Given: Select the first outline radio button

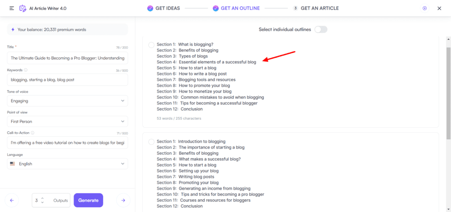Looking at the screenshot, I should click(x=152, y=45).
